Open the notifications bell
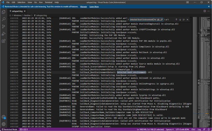 point(209,129)
